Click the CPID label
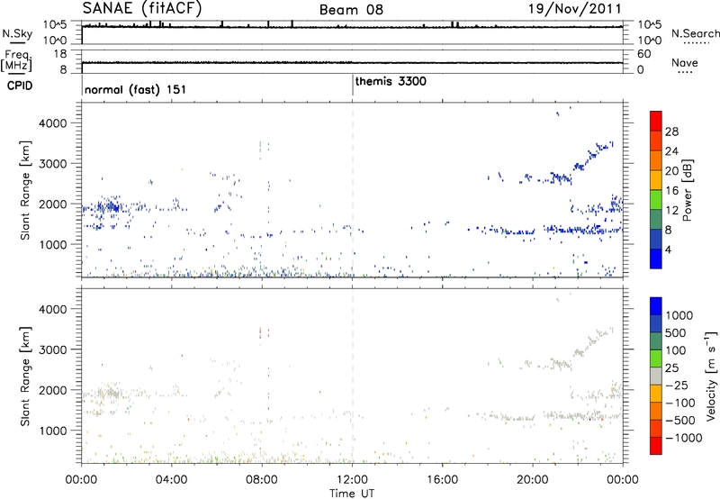The image size is (720, 499). coord(20,86)
